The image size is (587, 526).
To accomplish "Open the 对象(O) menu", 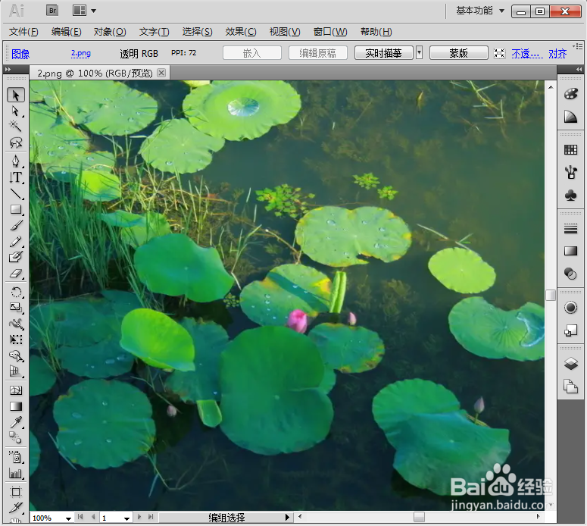I will point(110,32).
